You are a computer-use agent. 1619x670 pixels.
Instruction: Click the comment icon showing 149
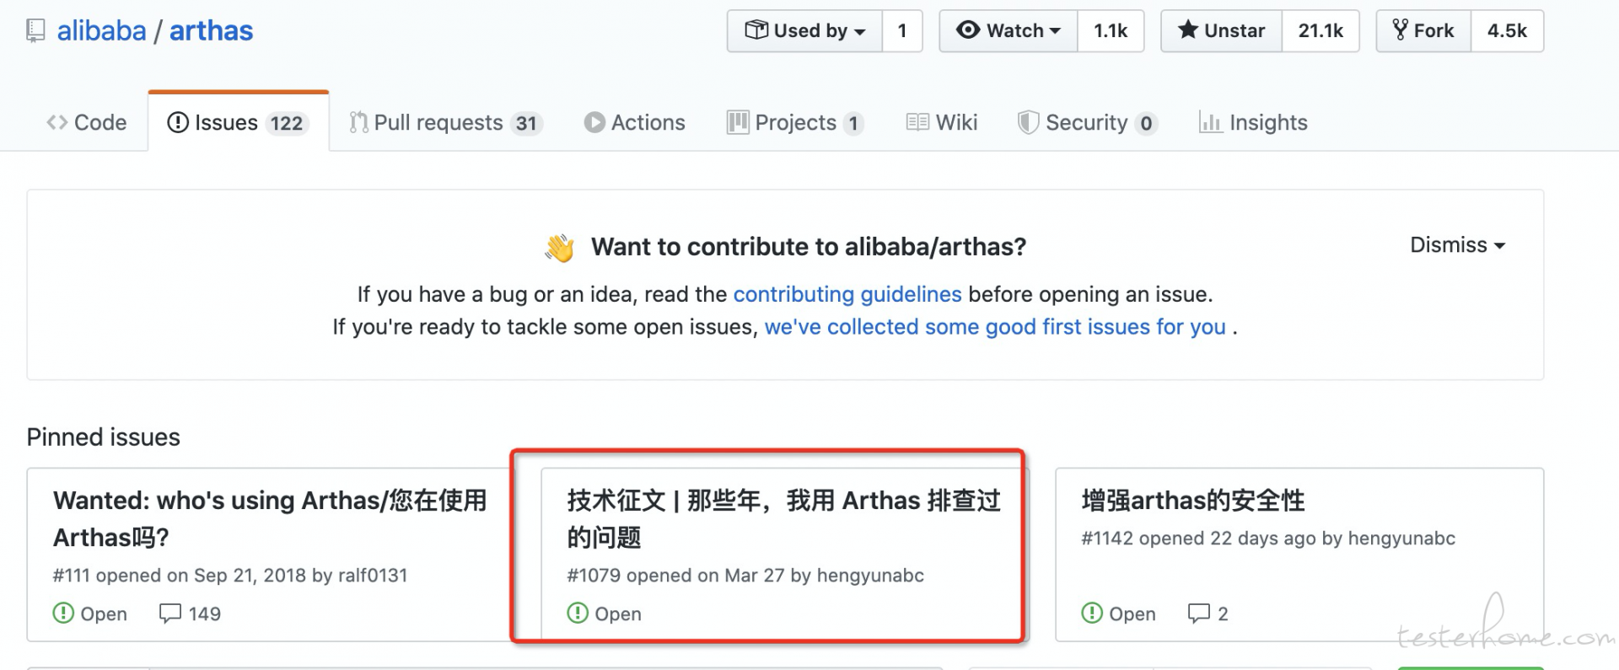click(170, 614)
